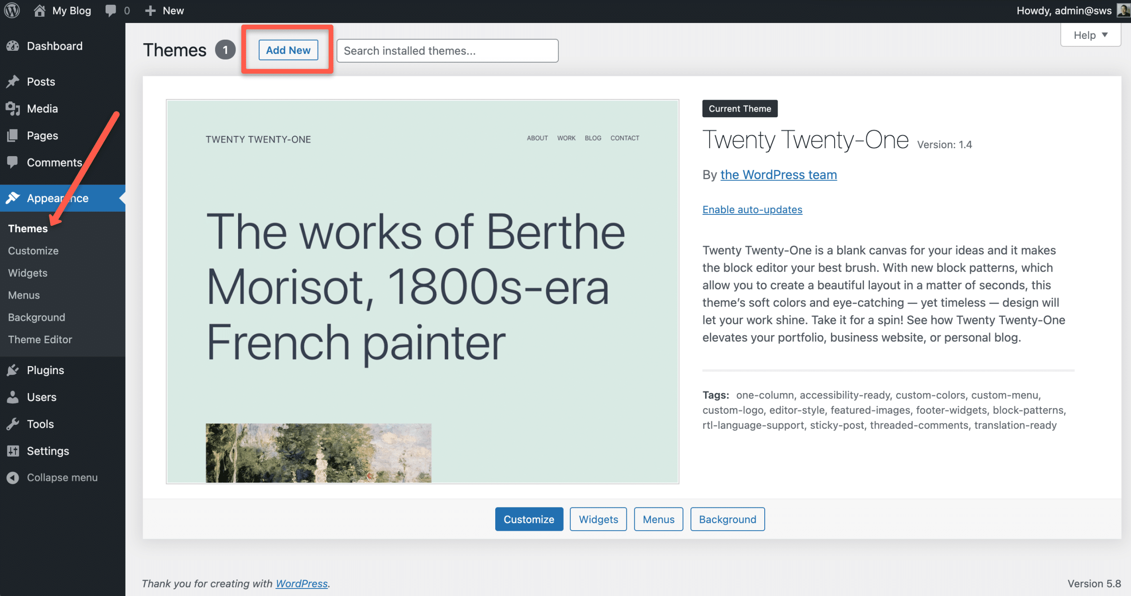Open Theme Editor submenu item
The image size is (1131, 596).
(x=40, y=339)
